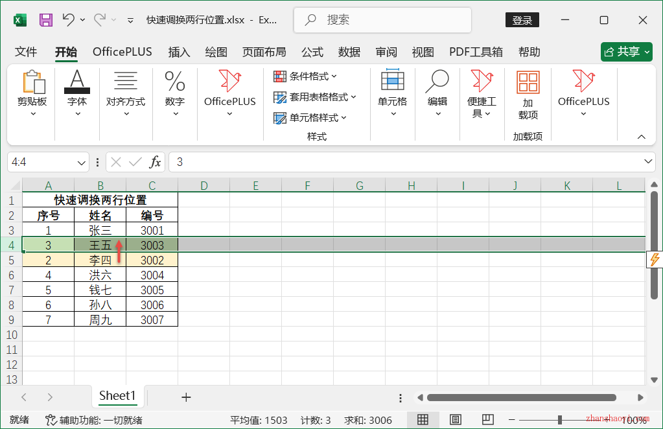Switch to the OfficePLUS ribbon tab

point(122,52)
